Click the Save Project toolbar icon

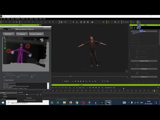9,22
